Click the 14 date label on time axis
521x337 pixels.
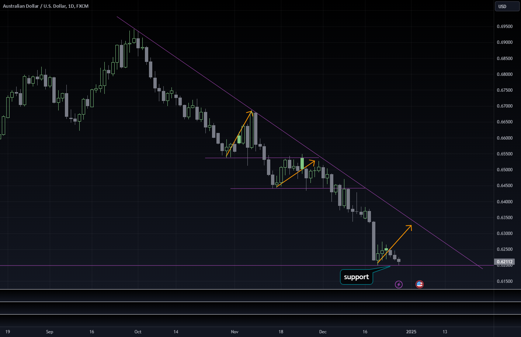coord(176,332)
